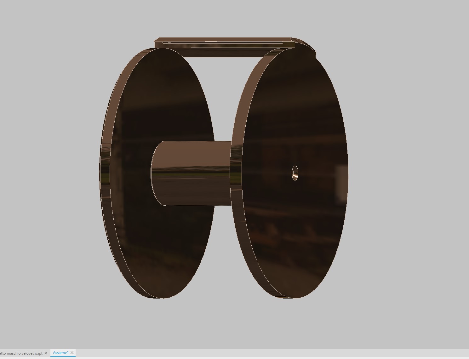Switch to the maschio velovetro.ipt tab
Screen dimensions: 469x359
21,353
